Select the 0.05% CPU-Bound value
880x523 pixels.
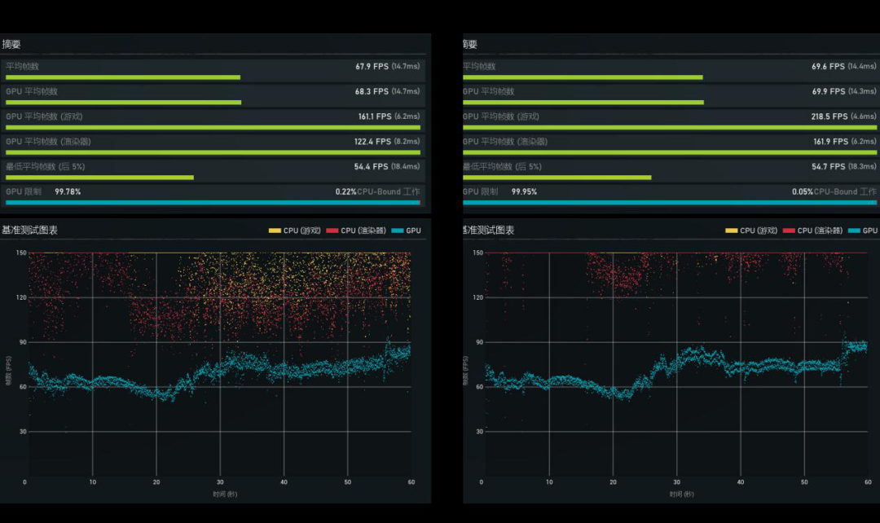tap(803, 192)
